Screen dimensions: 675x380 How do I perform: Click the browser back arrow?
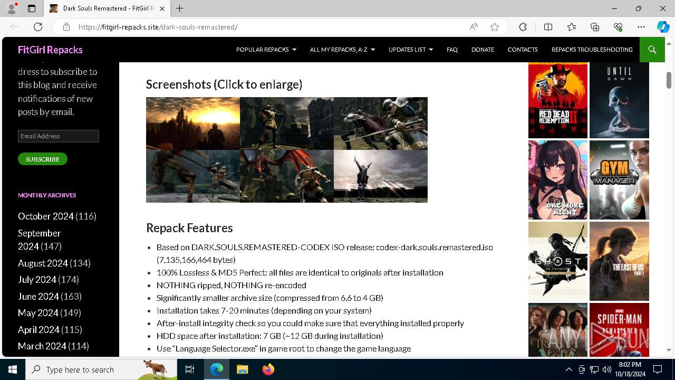[x=15, y=27]
